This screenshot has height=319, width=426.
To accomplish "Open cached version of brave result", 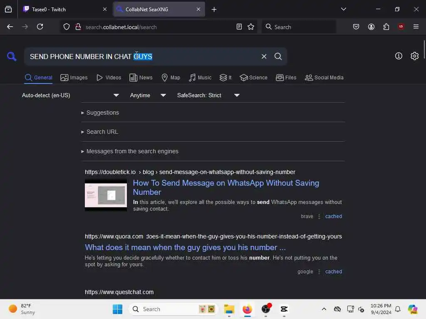I will [x=333, y=216].
